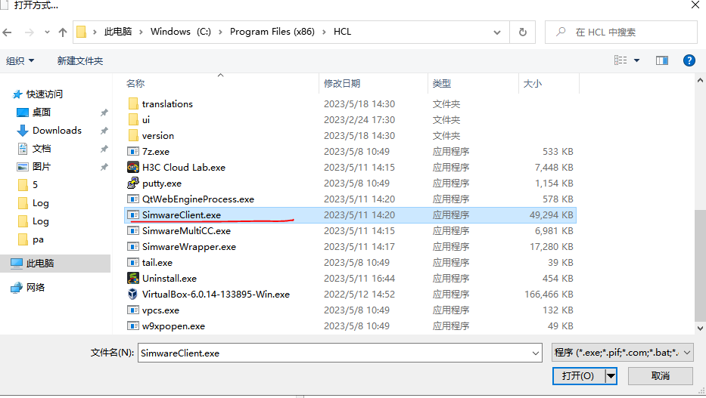The width and height of the screenshot is (706, 398).
Task: Open 桌面 in the navigation pane
Action: click(42, 113)
